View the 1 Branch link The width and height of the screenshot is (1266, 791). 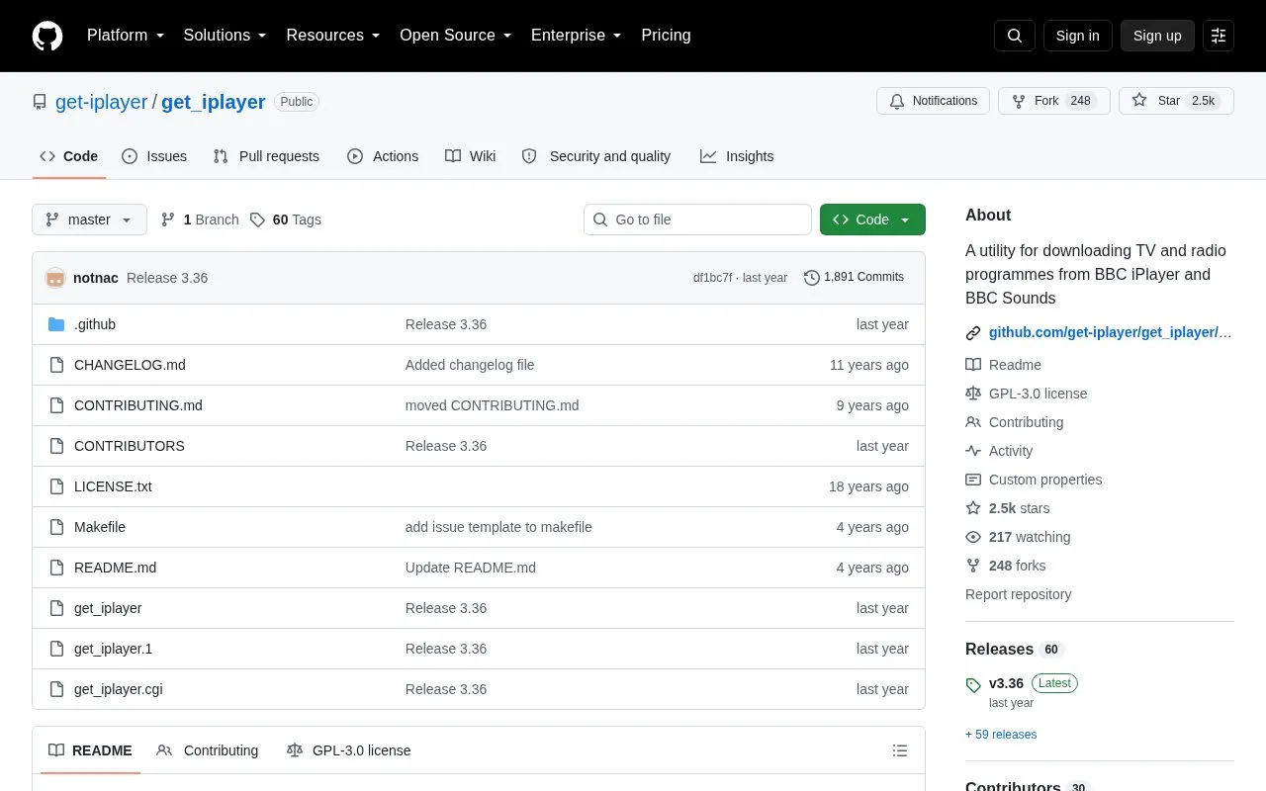pos(200,220)
